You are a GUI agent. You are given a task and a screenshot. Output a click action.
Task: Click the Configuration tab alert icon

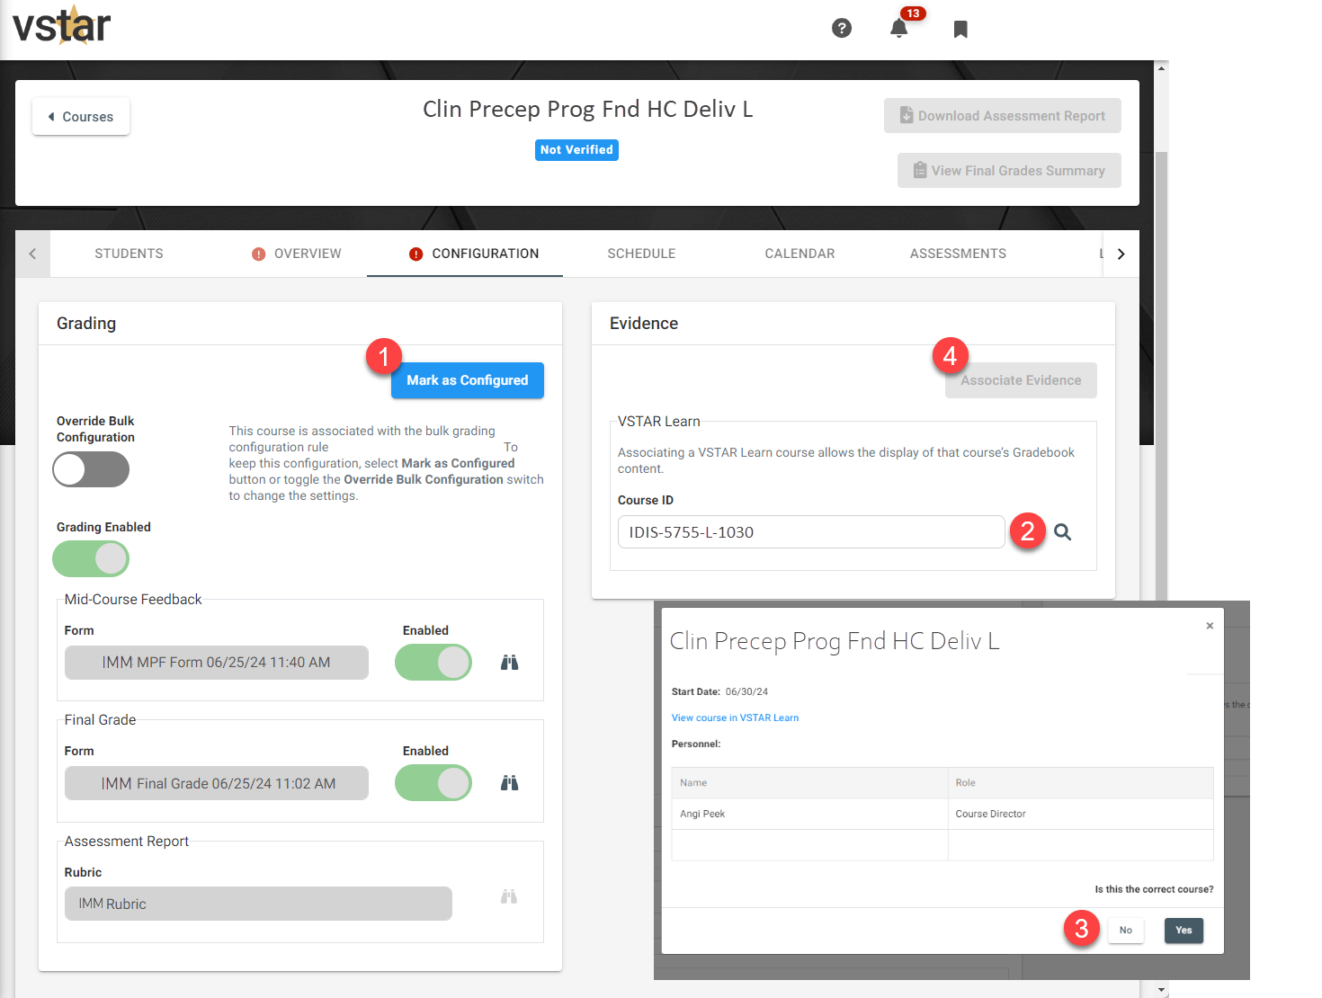[x=415, y=254]
